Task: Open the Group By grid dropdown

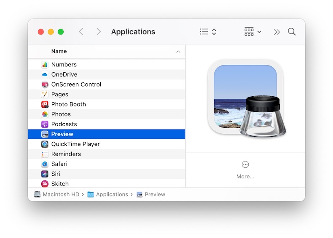Action: [x=252, y=32]
